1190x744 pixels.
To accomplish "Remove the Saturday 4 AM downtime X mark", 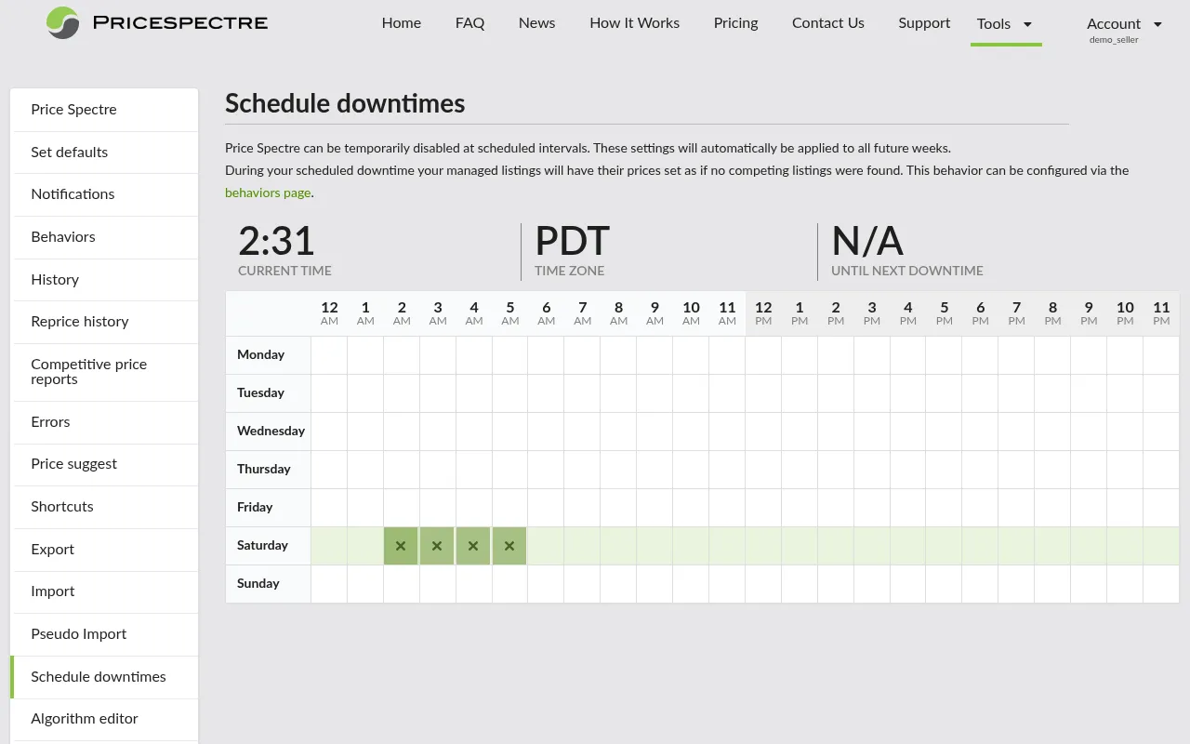I will [x=473, y=546].
